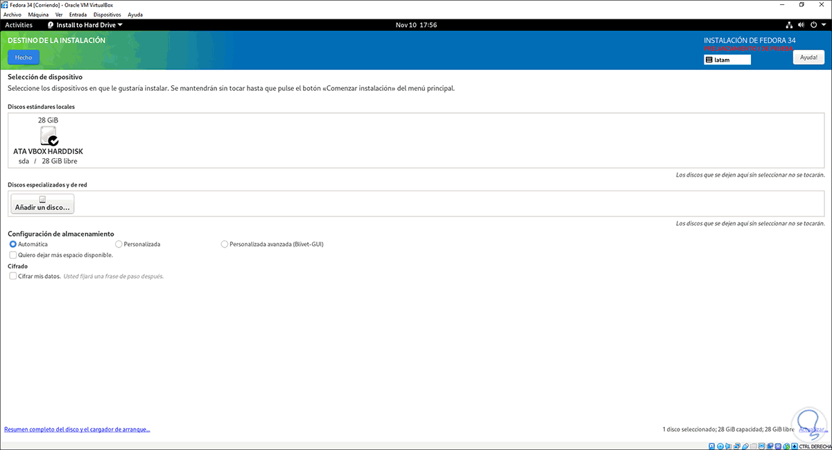
Task: Click the VirtualBox window title bar icon
Action: click(6, 4)
